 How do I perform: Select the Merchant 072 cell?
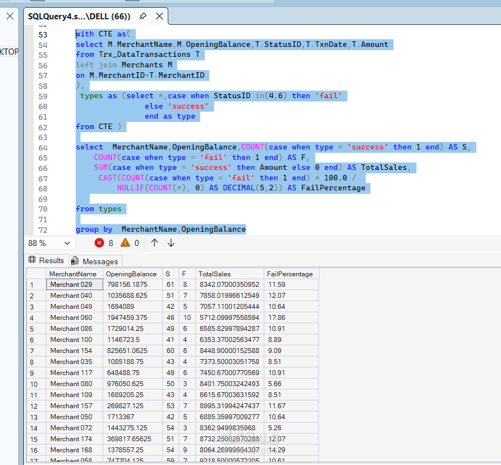click(74, 428)
